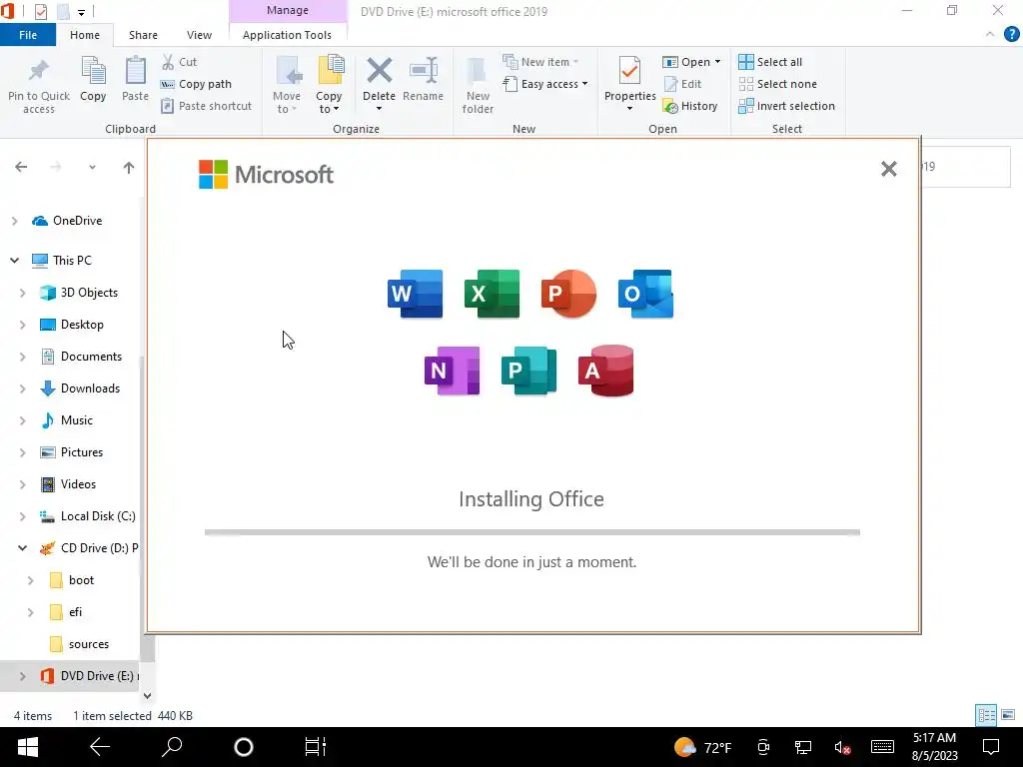Switch to large icons view in status bar
The width and height of the screenshot is (1023, 767).
(x=1008, y=715)
